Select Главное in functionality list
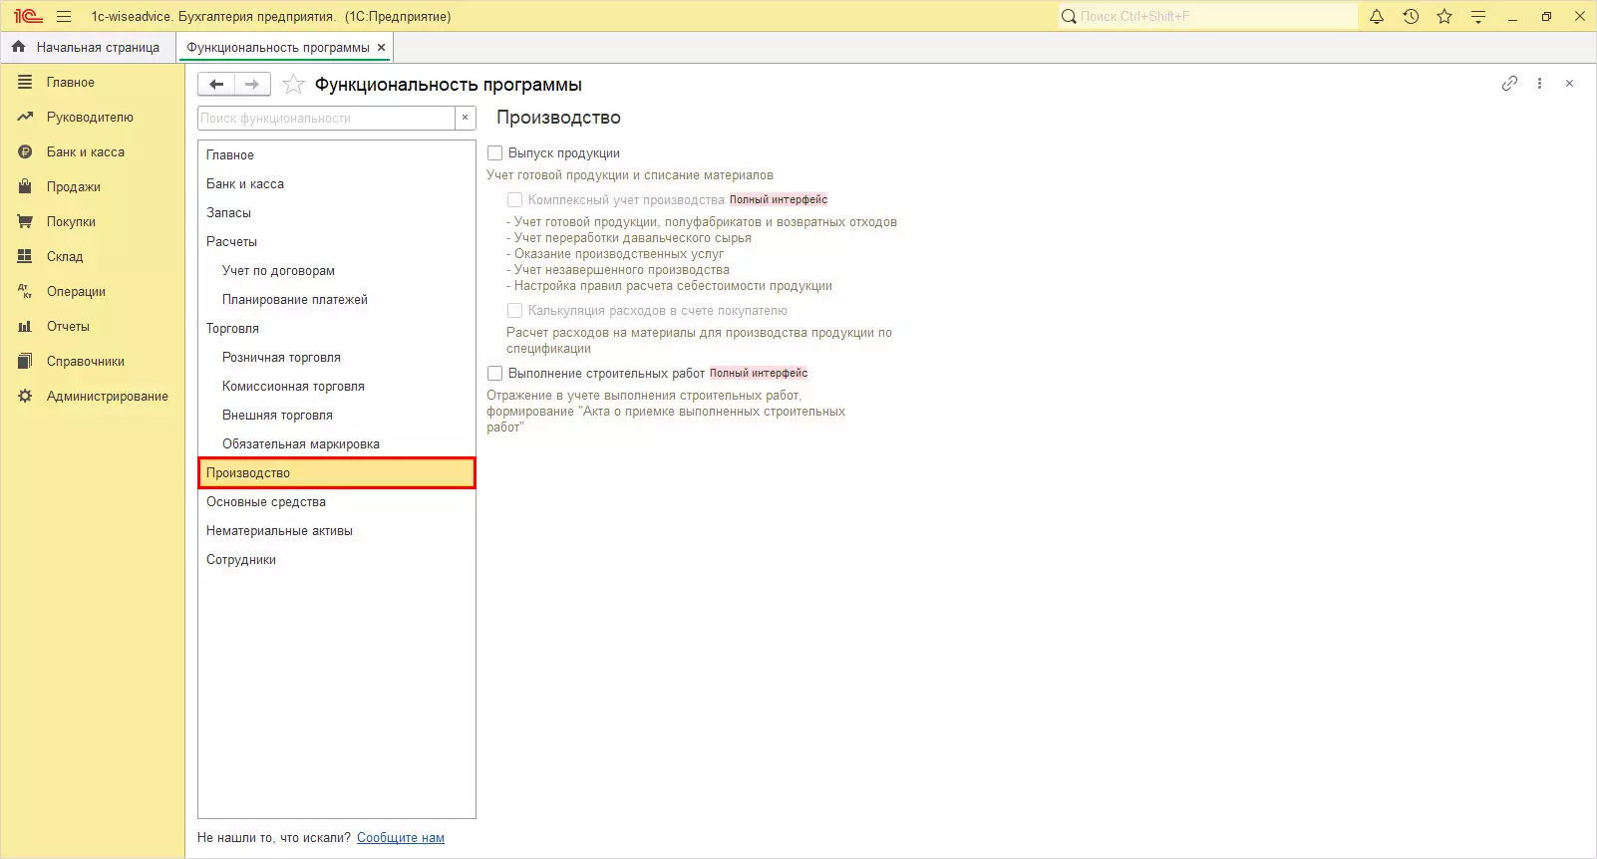This screenshot has width=1597, height=859. 337,154
